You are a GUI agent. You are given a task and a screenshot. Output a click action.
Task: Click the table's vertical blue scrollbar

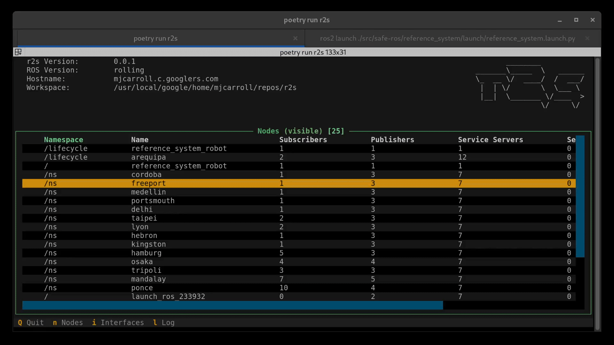[x=580, y=196]
